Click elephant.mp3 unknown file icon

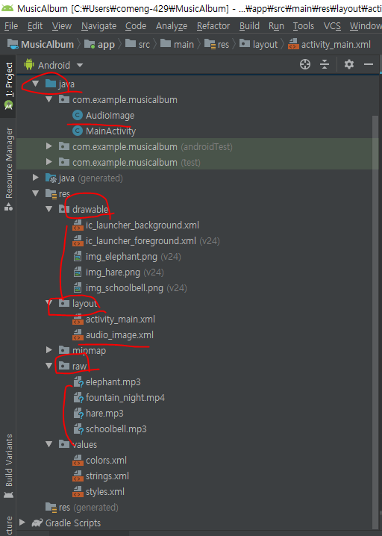point(78,381)
